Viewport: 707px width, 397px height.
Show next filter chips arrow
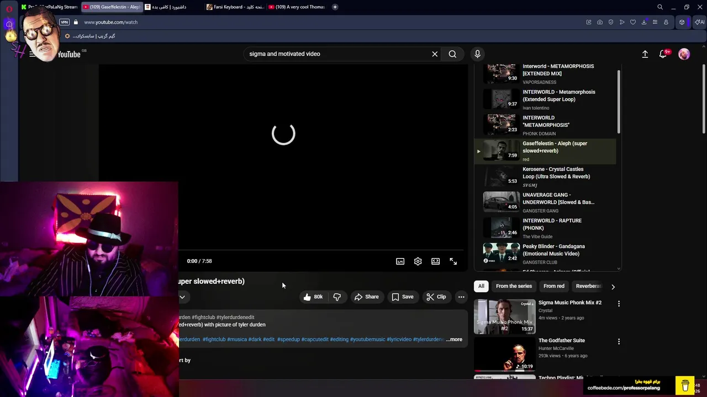613,287
